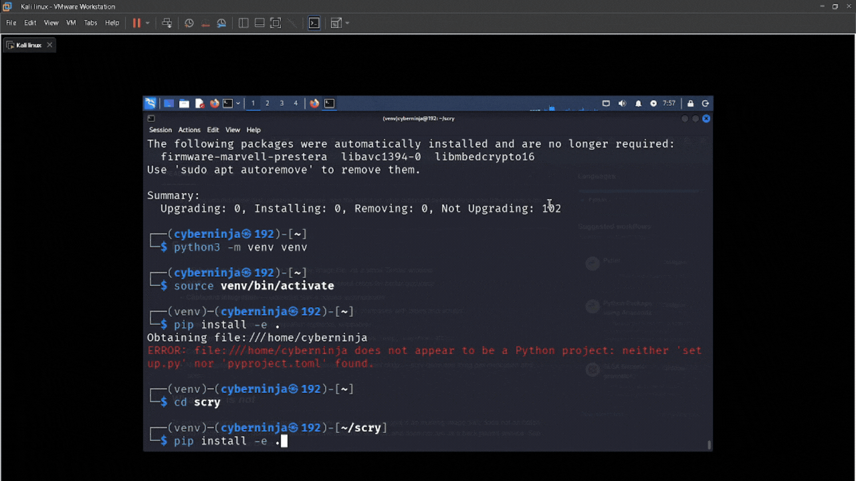Screen dimensions: 856x481
Task: Click VMware stretch guest display icon
Action: pos(336,23)
